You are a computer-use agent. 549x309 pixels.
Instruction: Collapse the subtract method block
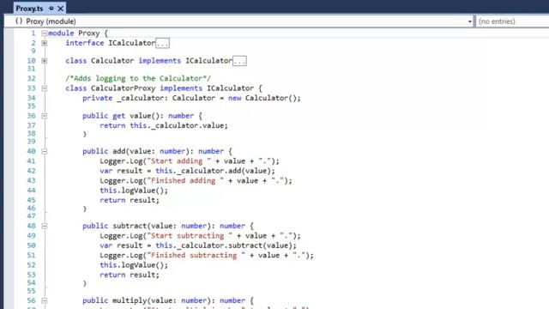44,226
